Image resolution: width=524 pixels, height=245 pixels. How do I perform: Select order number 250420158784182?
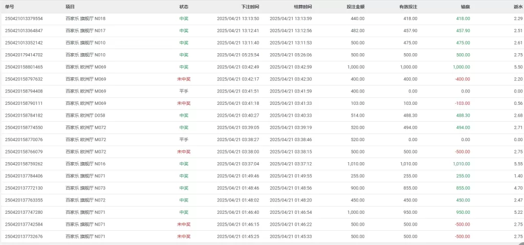[24, 115]
